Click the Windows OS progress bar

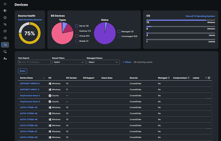(180, 20)
